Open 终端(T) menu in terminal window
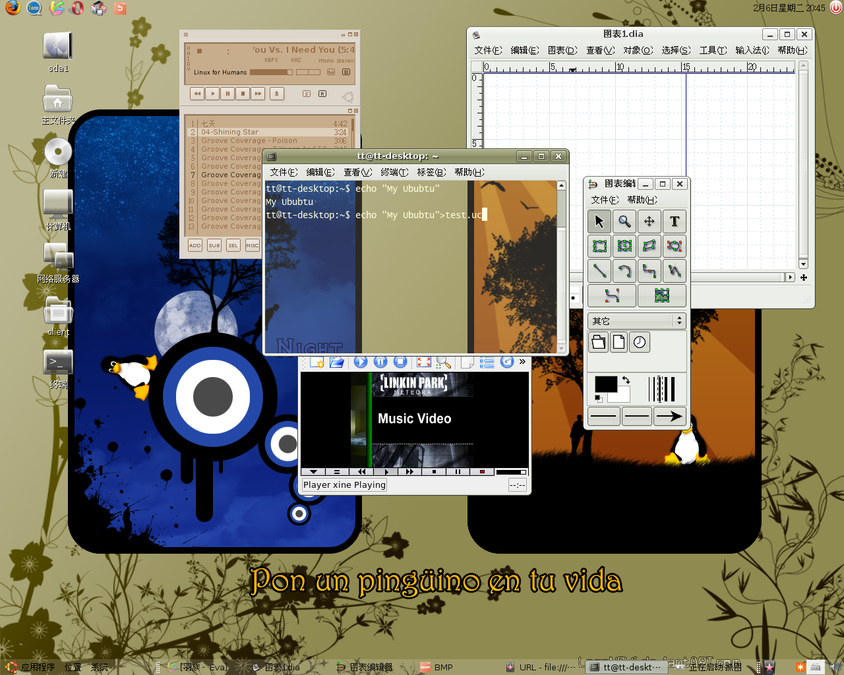 394,172
